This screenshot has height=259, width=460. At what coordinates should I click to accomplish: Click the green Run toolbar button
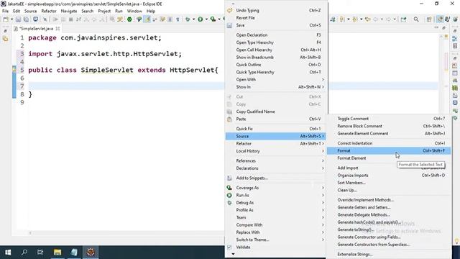click(x=201, y=19)
